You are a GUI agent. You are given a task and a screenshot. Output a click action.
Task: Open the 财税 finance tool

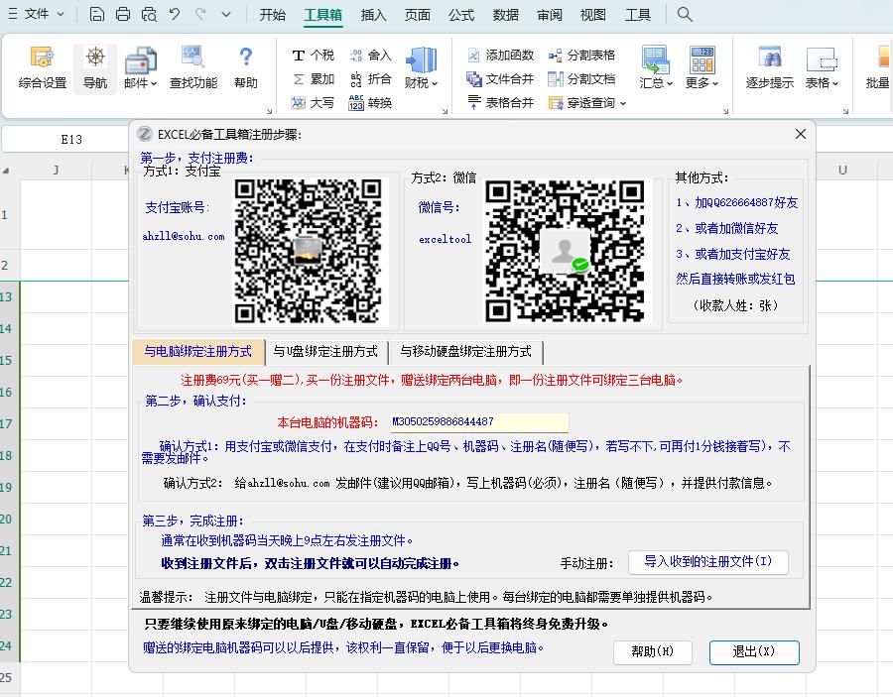point(421,68)
